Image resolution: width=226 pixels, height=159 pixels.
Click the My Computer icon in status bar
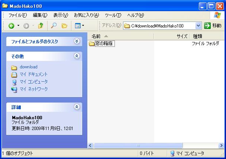coord(172,153)
